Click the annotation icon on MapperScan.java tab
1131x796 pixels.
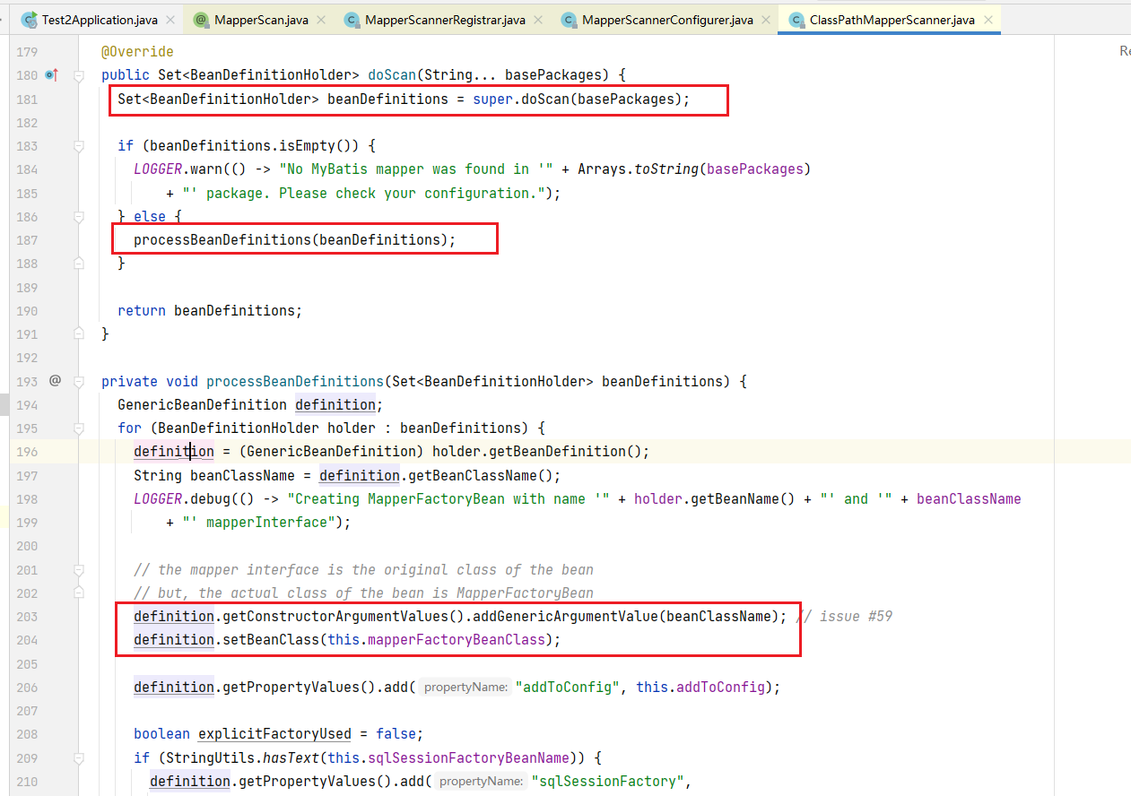point(201,20)
